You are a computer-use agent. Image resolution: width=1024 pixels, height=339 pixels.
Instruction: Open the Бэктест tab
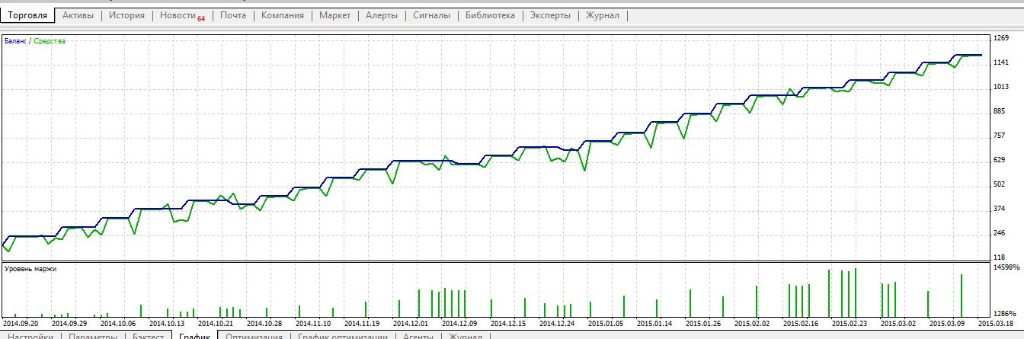[149, 336]
